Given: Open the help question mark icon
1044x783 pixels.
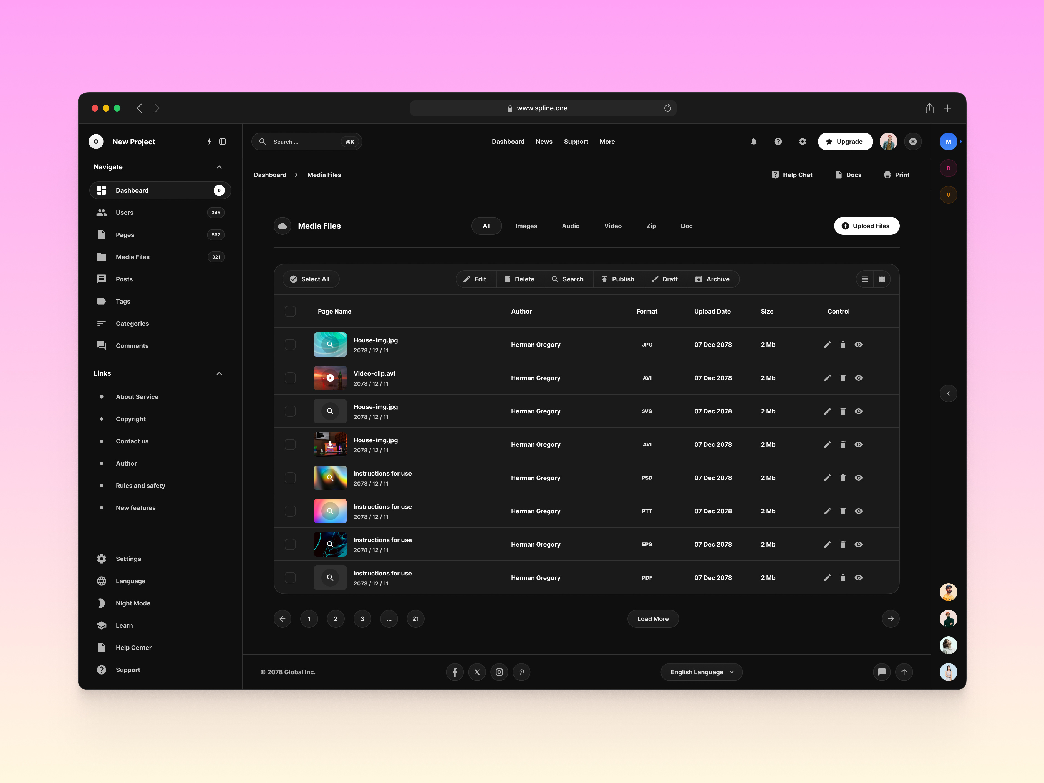Looking at the screenshot, I should pyautogui.click(x=778, y=141).
